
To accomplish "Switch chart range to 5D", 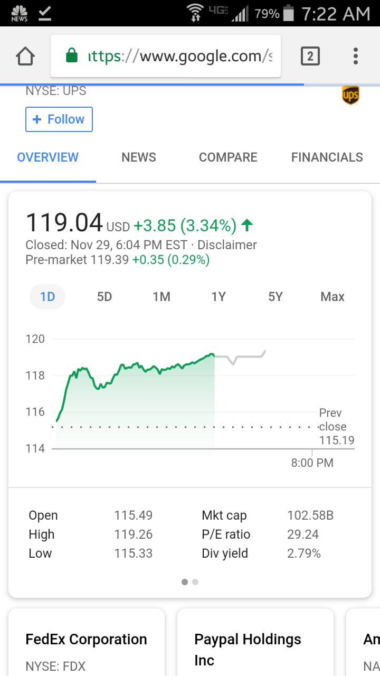I will (104, 297).
